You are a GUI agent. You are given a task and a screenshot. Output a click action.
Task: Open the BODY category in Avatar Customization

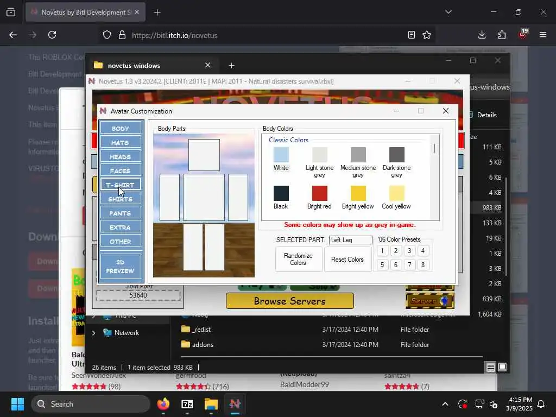[121, 128]
